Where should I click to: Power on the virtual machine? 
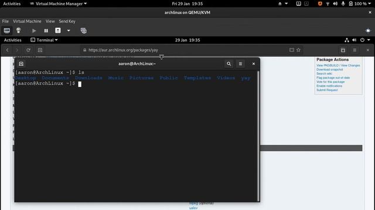[x=34, y=31]
